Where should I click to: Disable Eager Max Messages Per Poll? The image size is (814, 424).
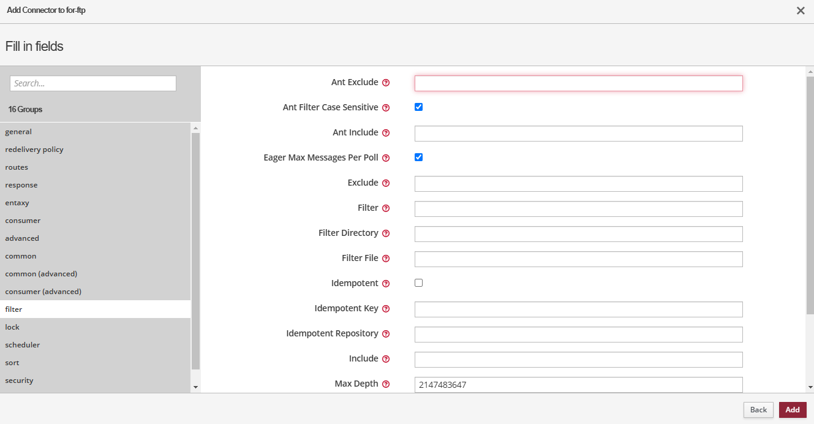[419, 157]
